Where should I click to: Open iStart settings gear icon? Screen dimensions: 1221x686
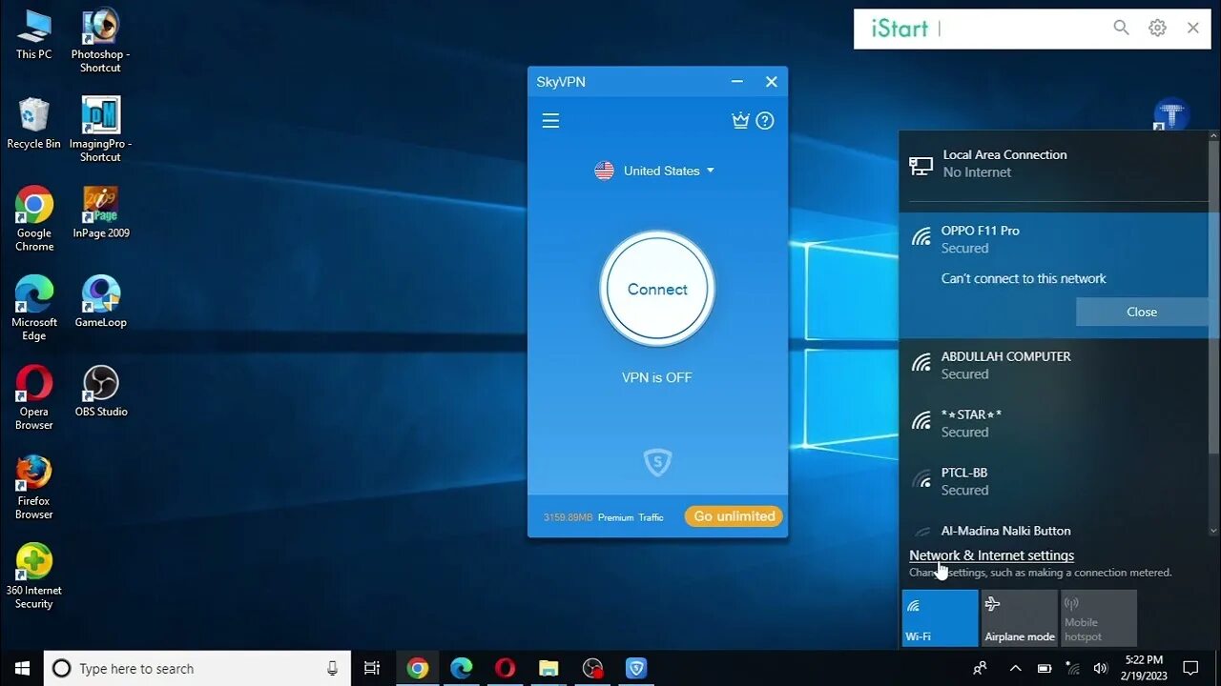[x=1157, y=29]
